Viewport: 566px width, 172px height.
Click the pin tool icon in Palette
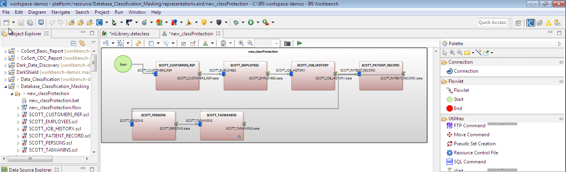pos(486,52)
